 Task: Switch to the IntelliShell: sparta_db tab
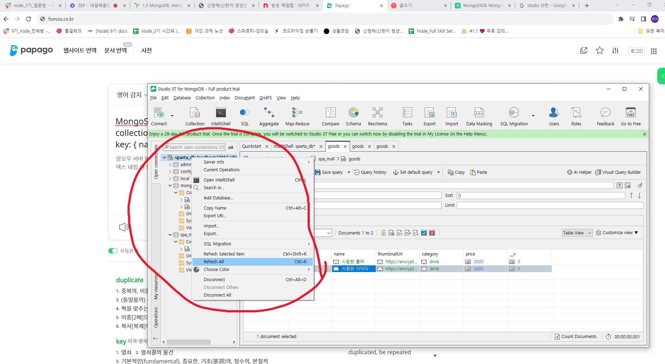(294, 146)
